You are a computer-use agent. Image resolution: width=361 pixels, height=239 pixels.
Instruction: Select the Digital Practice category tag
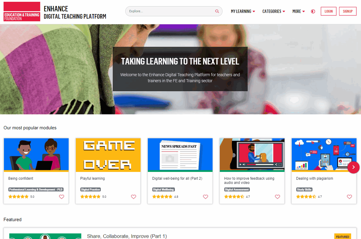coord(90,189)
